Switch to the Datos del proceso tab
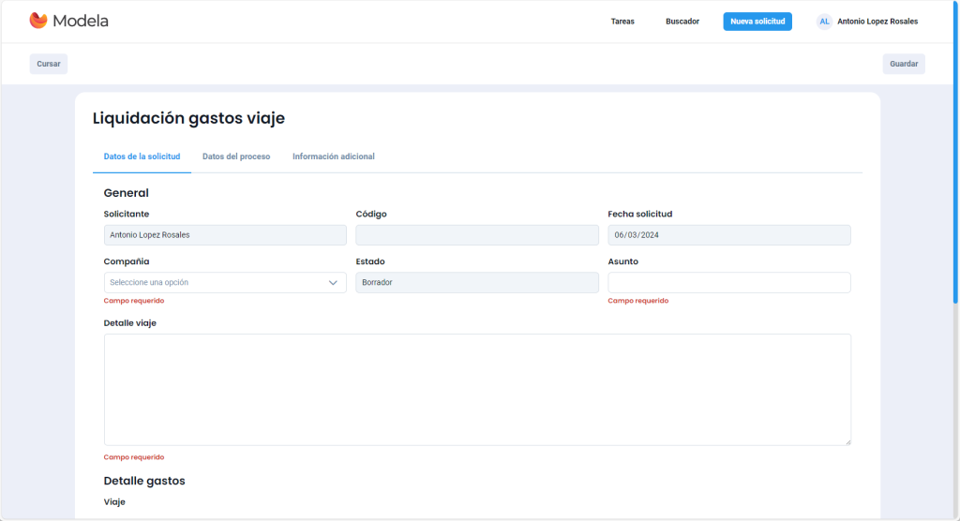The width and height of the screenshot is (960, 521). 236,156
